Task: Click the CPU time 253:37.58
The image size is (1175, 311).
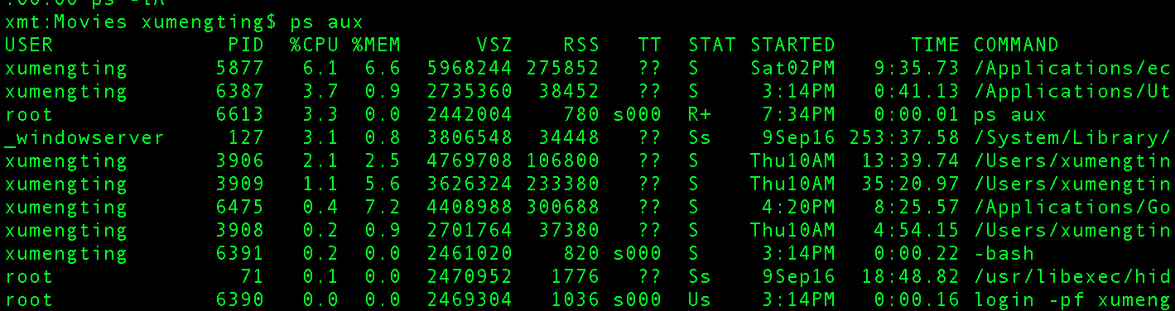Action: coord(904,137)
